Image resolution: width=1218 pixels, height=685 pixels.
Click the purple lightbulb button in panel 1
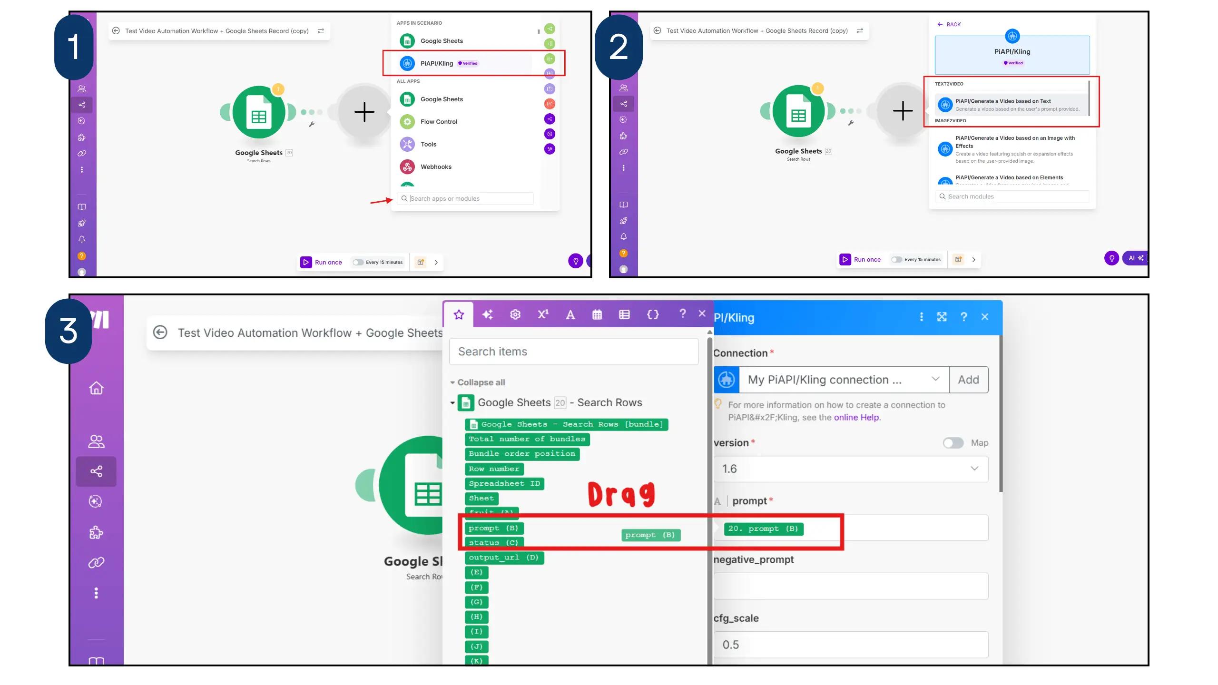coord(576,261)
